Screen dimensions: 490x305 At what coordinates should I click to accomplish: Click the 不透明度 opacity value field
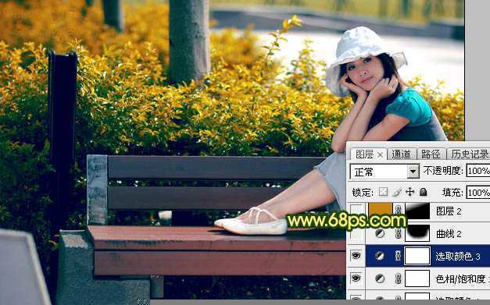coord(477,171)
